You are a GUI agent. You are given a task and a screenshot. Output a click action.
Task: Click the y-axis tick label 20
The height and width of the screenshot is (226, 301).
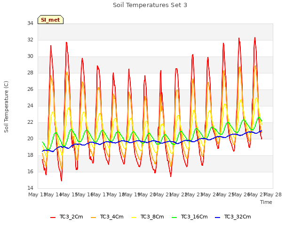30,138
